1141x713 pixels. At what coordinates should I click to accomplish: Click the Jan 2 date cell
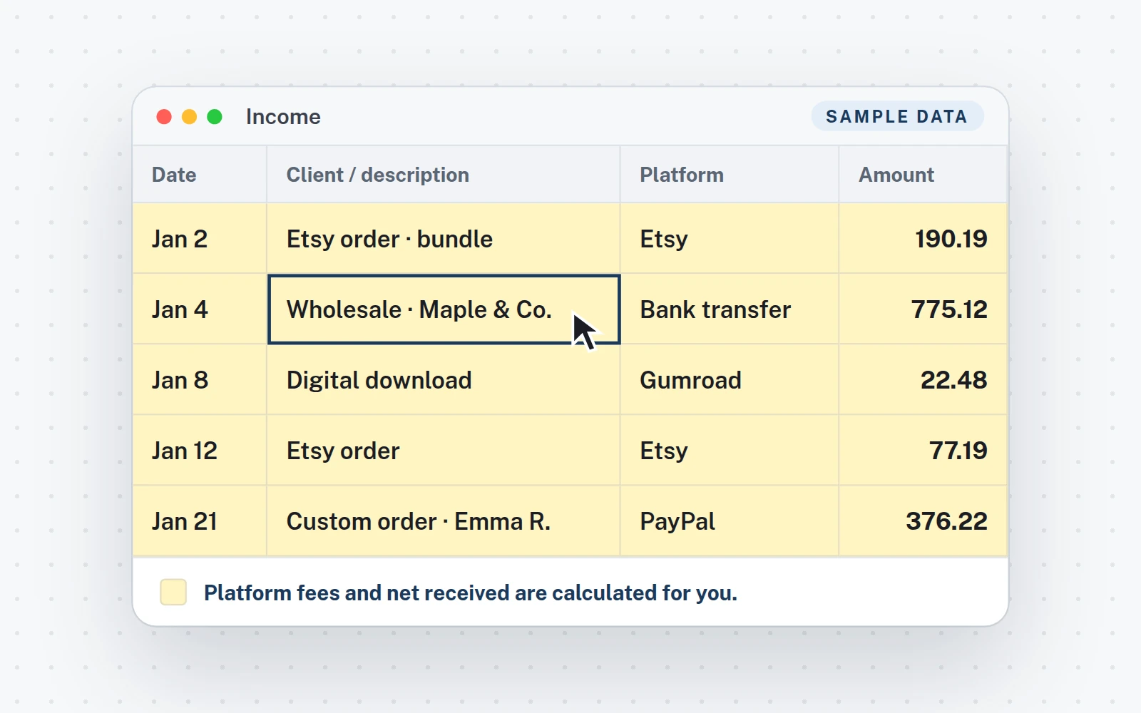[x=200, y=239]
